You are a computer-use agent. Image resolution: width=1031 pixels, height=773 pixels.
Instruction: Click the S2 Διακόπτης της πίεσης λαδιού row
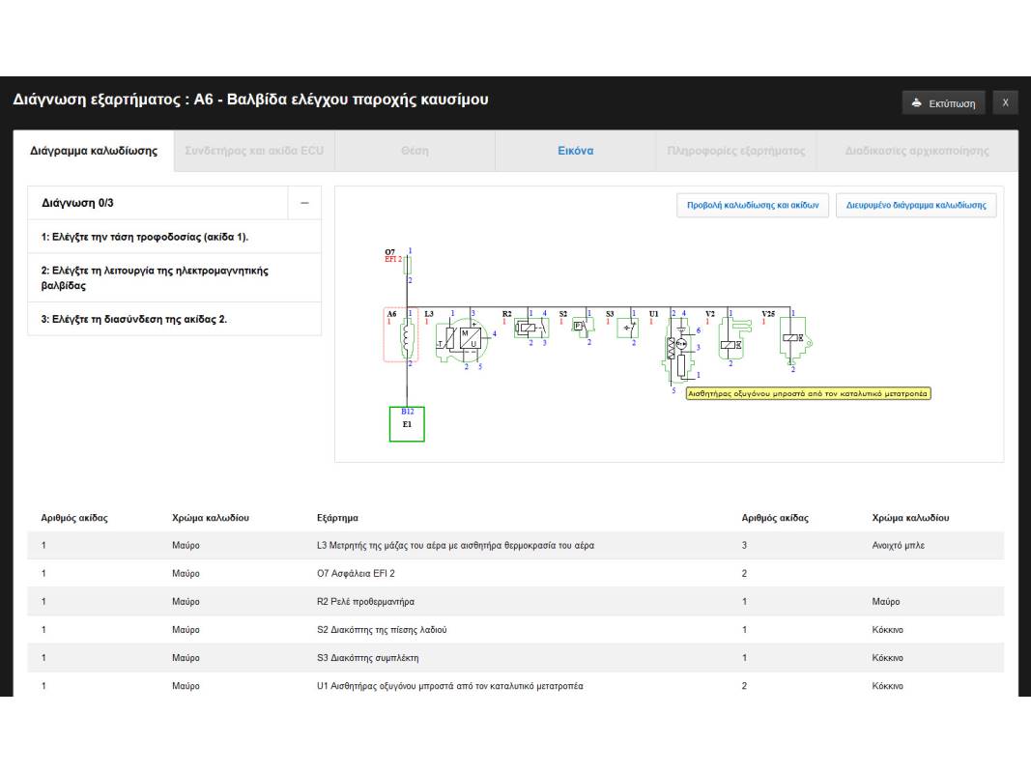pos(516,630)
